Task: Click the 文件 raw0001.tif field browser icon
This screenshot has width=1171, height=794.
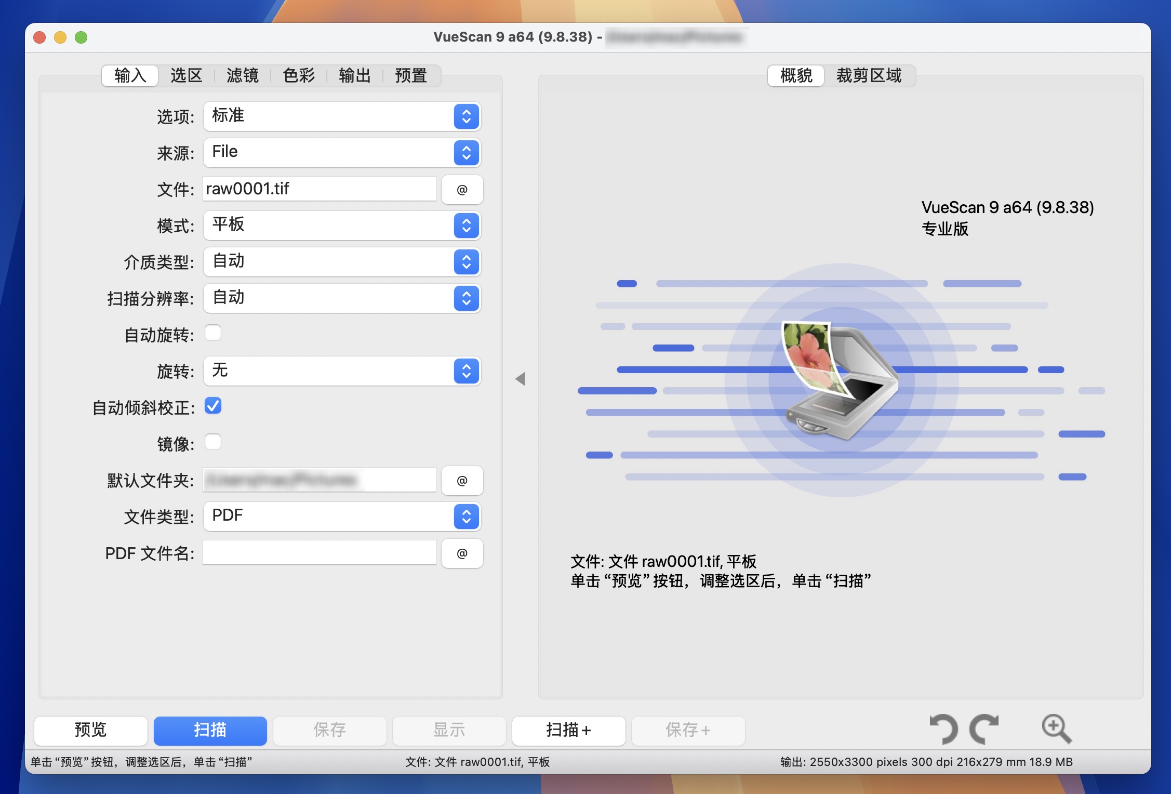Action: [x=462, y=188]
